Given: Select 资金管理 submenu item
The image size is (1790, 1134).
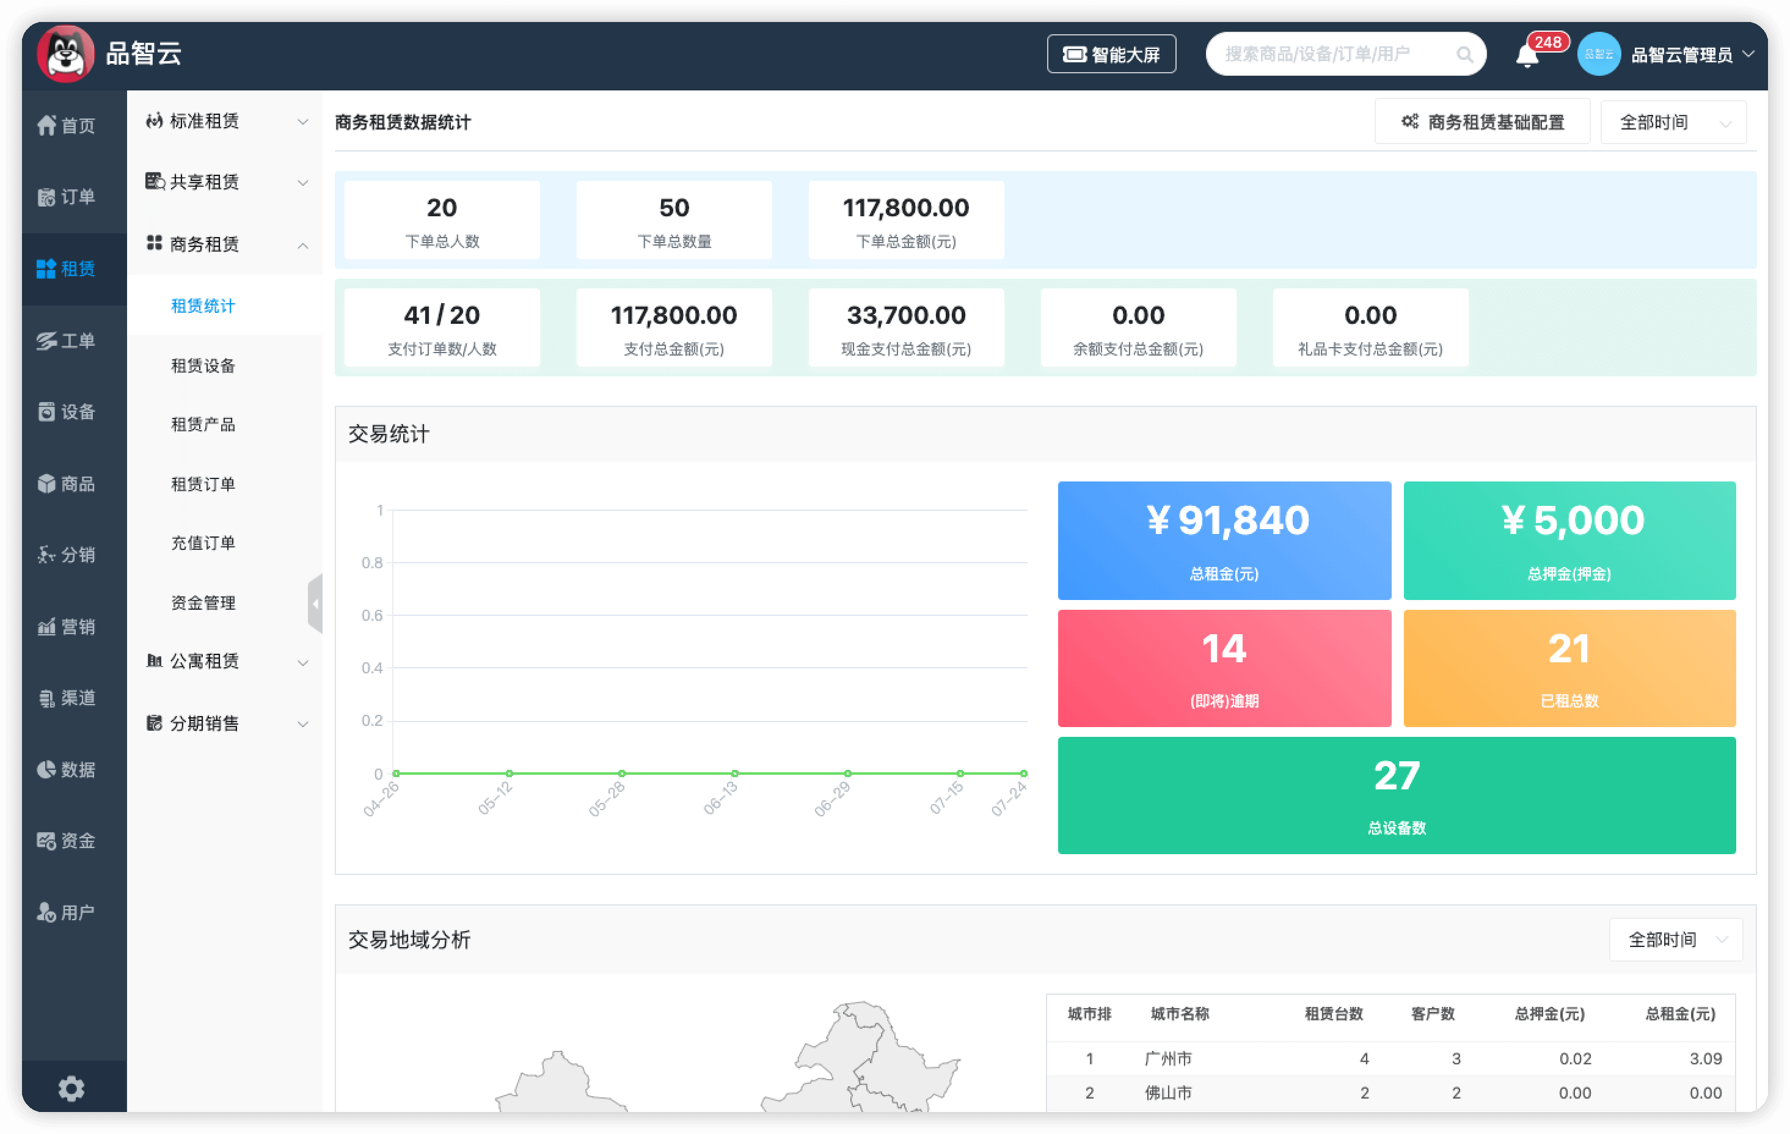Looking at the screenshot, I should coord(203,602).
